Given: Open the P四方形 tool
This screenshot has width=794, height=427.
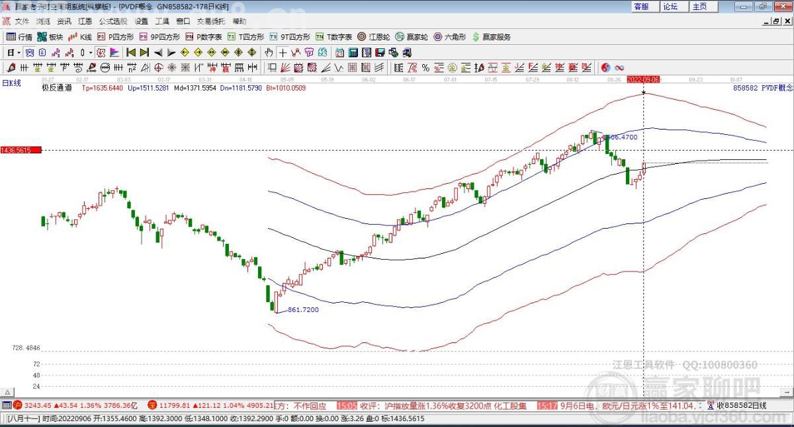Looking at the screenshot, I should tap(115, 37).
